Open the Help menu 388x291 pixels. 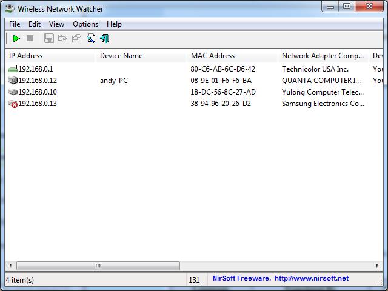pos(114,24)
